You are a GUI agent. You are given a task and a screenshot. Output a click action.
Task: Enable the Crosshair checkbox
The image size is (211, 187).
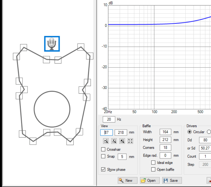(x=103, y=149)
